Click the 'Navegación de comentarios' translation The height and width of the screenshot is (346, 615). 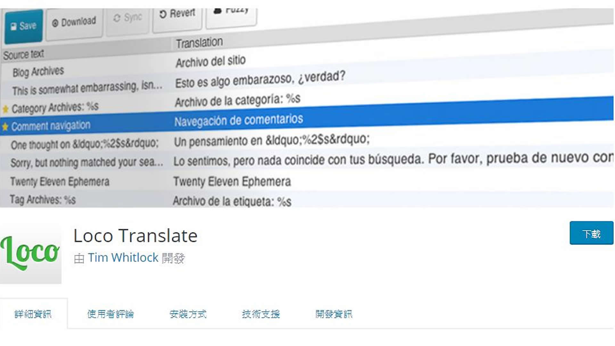click(x=239, y=120)
